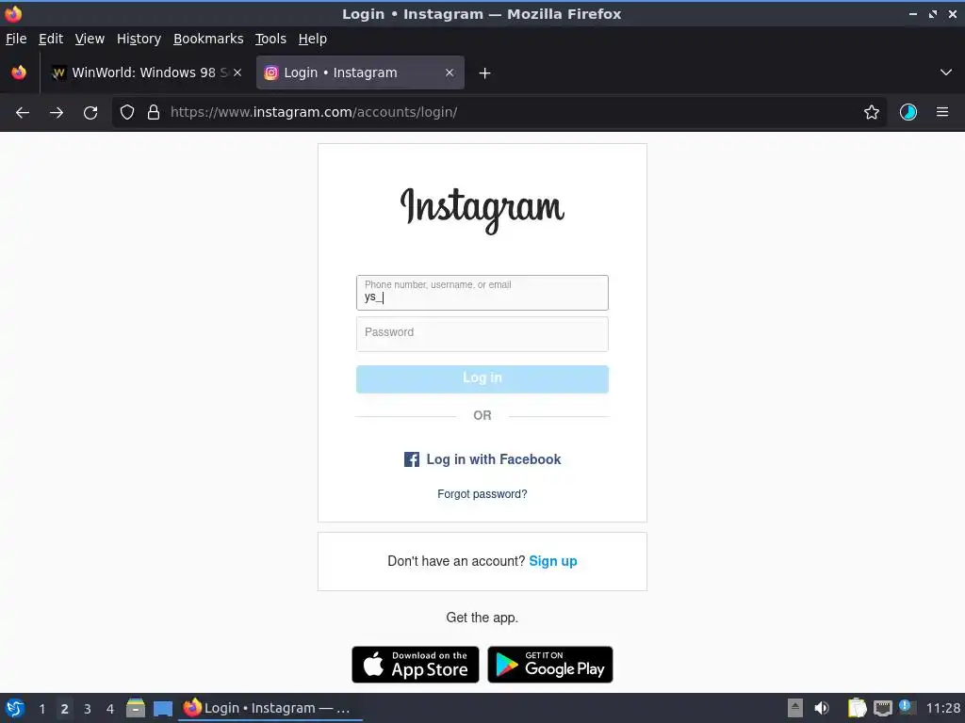
Task: Open the Forgot password? link
Action: (x=482, y=493)
